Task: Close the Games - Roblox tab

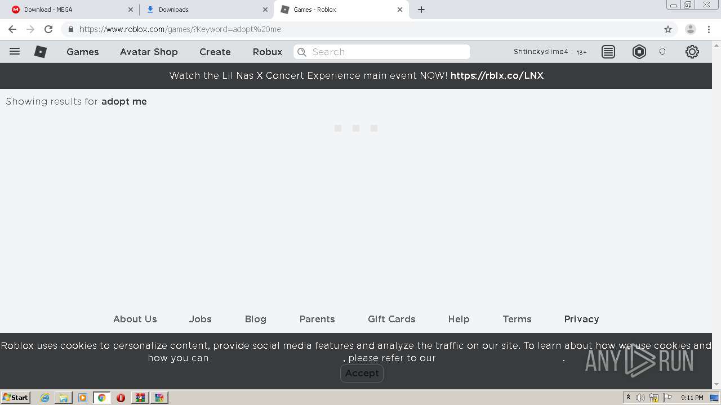Action: tap(400, 10)
